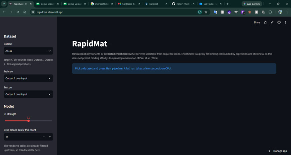
Task: Click the Dataset section heading in sidebar
Action: coord(10,36)
